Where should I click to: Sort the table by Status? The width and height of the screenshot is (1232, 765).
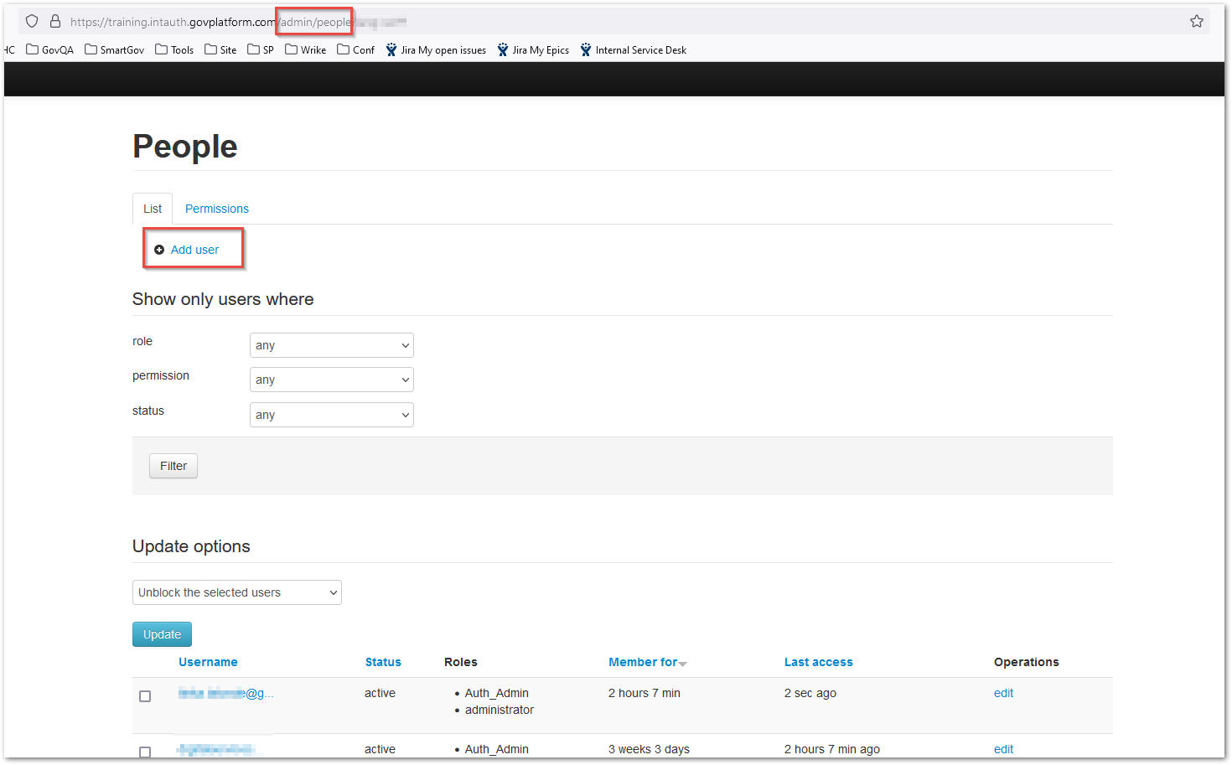[383, 662]
